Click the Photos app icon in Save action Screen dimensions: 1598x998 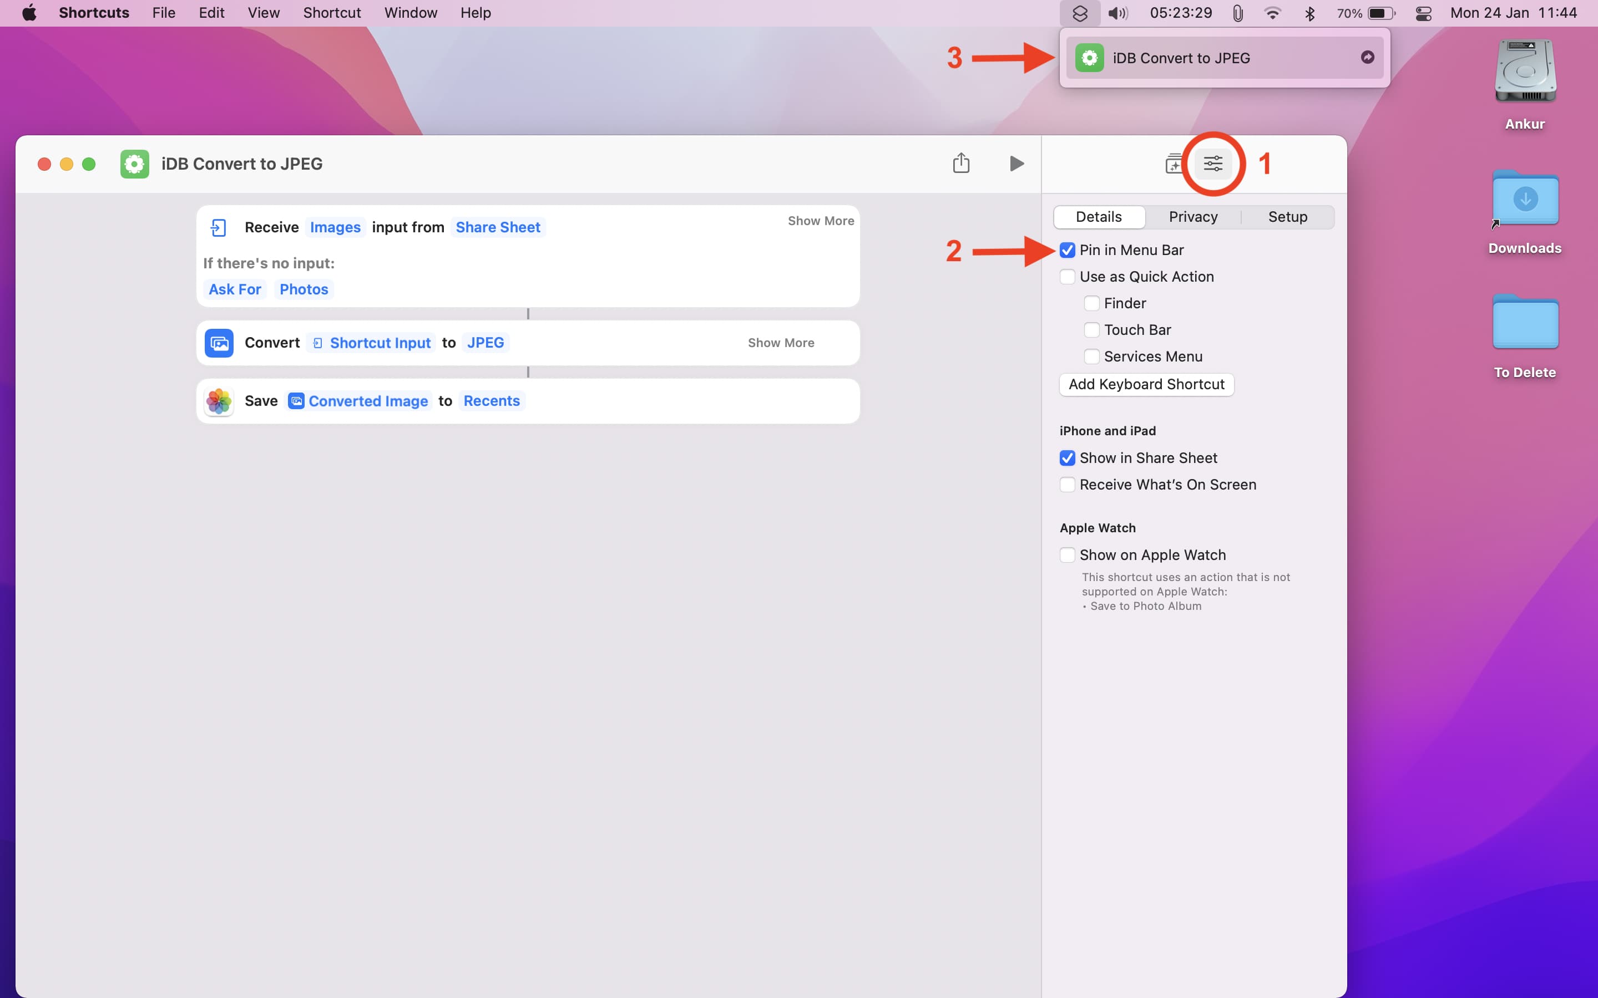(x=219, y=401)
